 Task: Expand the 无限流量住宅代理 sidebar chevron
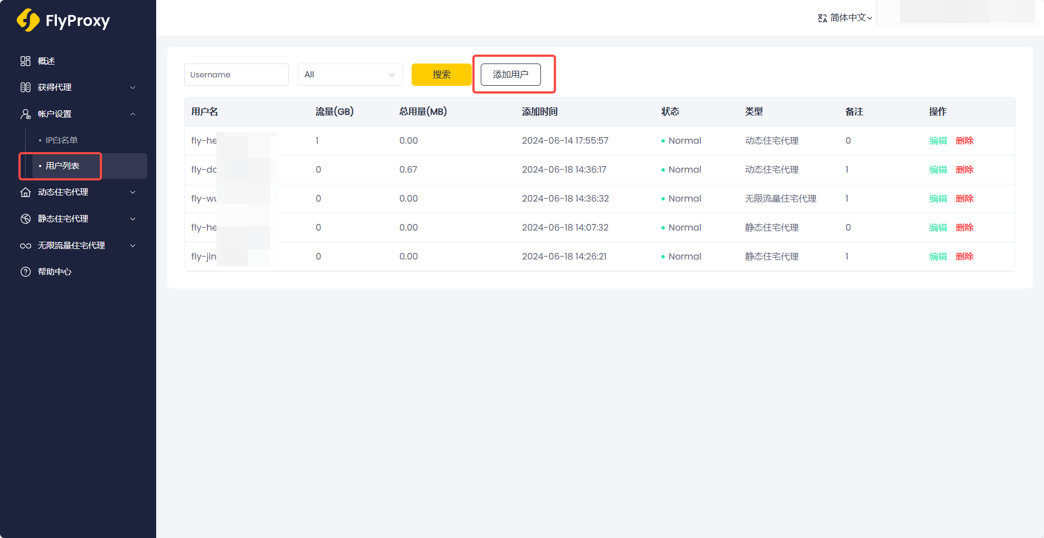[133, 246]
